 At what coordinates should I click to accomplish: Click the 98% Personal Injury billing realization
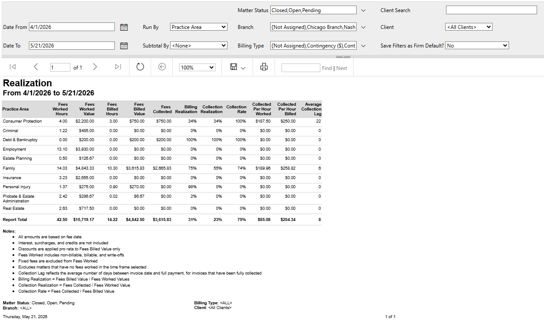[x=193, y=187]
